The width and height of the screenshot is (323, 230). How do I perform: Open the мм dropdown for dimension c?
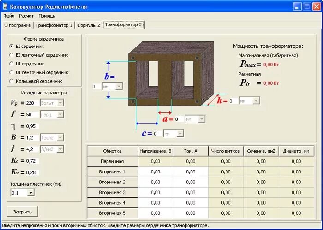click(180, 134)
